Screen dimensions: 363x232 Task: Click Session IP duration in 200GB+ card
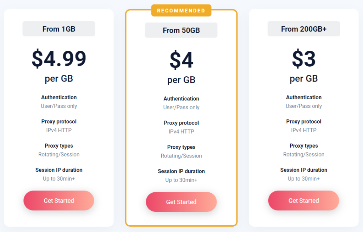304,170
